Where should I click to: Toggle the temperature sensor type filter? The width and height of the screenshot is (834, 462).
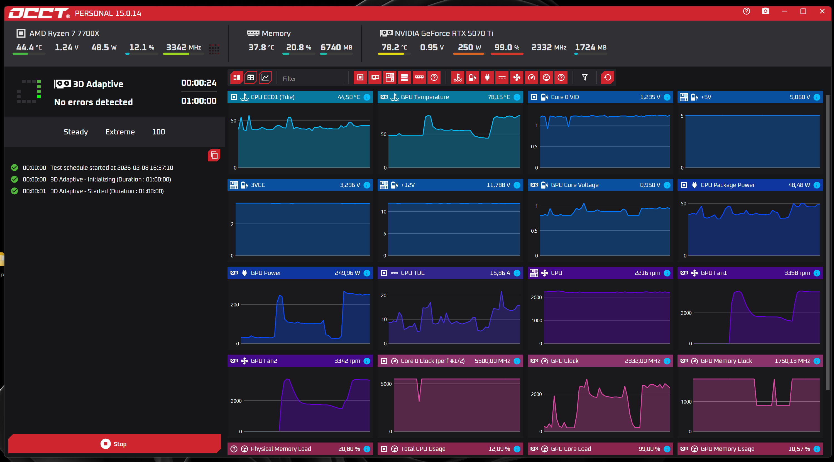[458, 78]
